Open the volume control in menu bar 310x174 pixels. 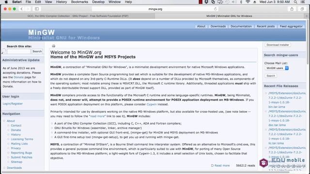coord(234,2)
